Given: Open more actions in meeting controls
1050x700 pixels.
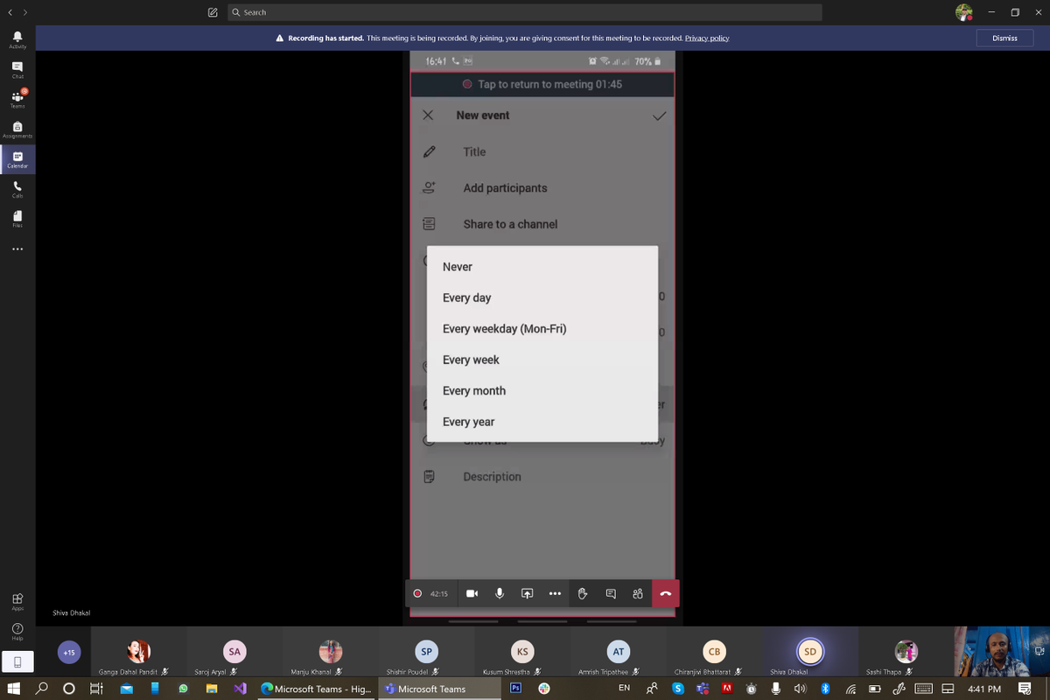Looking at the screenshot, I should (x=555, y=593).
